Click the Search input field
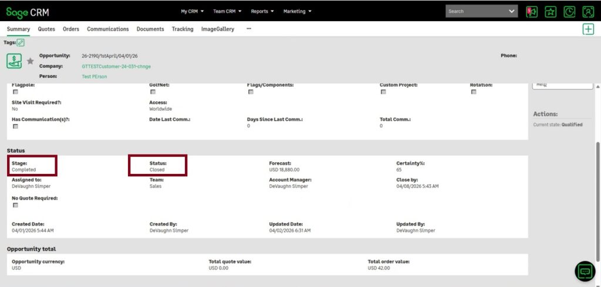This screenshot has width=601, height=287. 475,11
